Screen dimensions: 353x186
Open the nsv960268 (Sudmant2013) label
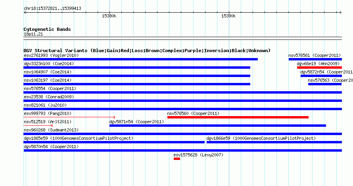coord(51,130)
